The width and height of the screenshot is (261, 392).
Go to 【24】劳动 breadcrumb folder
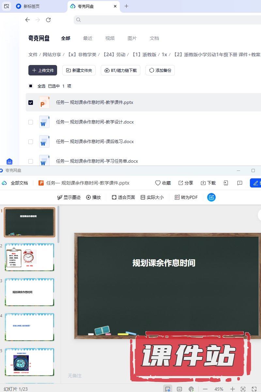tap(114, 55)
